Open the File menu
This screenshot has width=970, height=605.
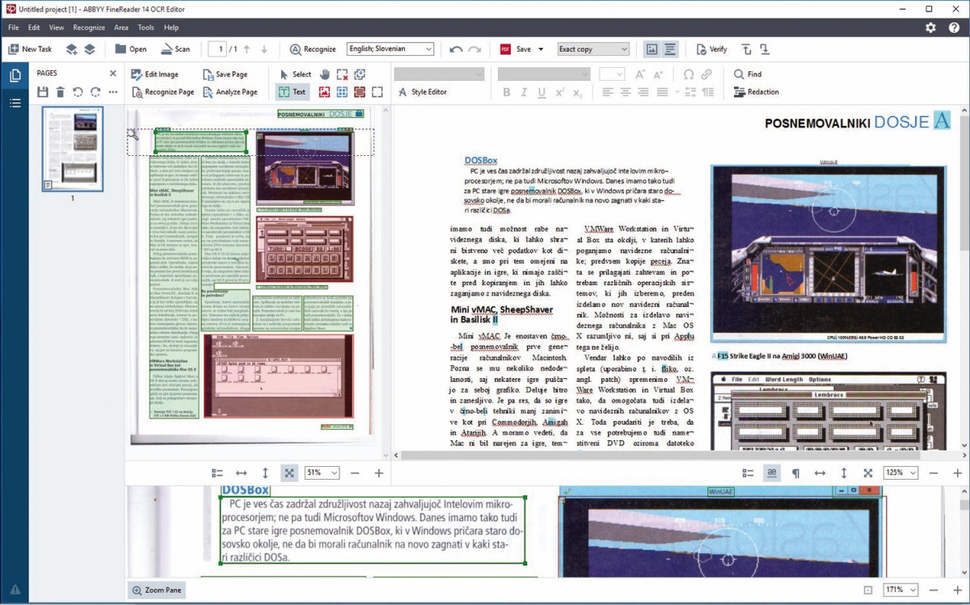(14, 27)
